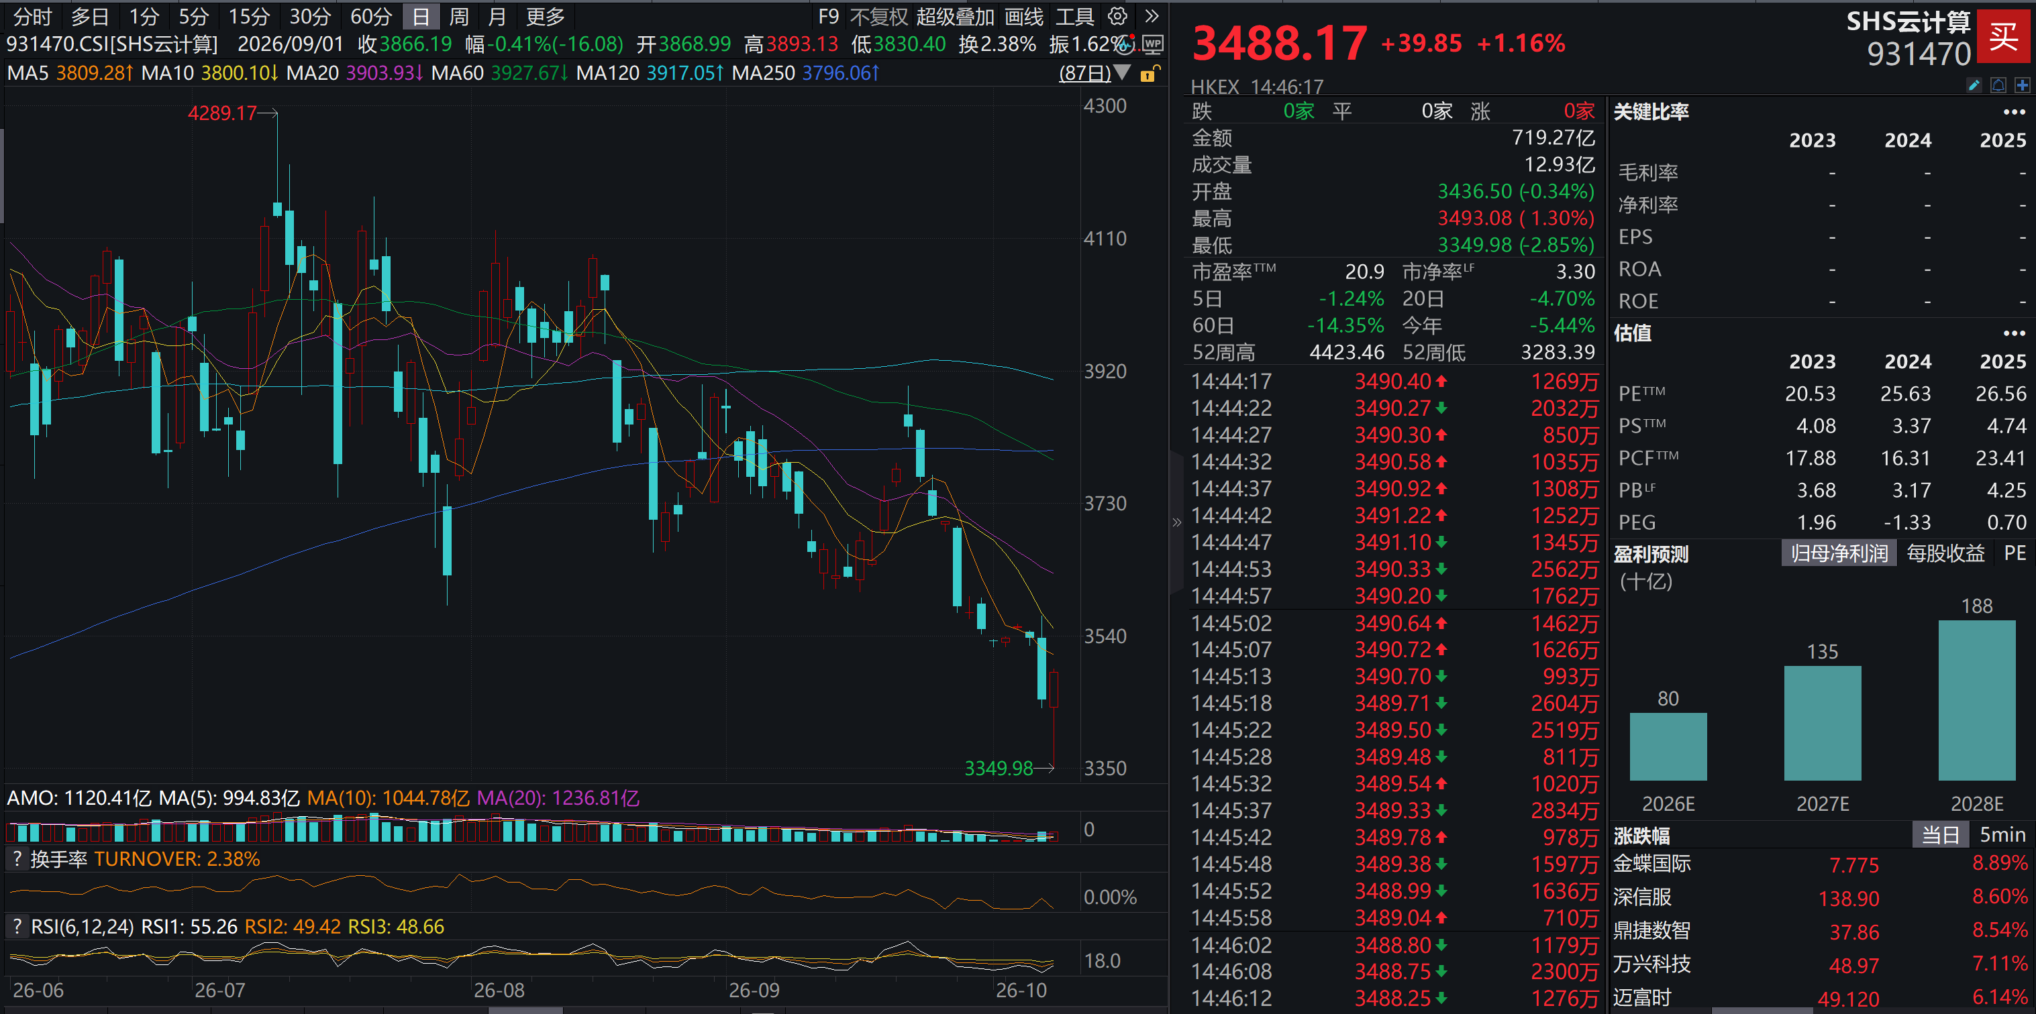This screenshot has width=2036, height=1014.
Task: Select 归母净利润 forecast toggle
Action: click(x=1839, y=553)
